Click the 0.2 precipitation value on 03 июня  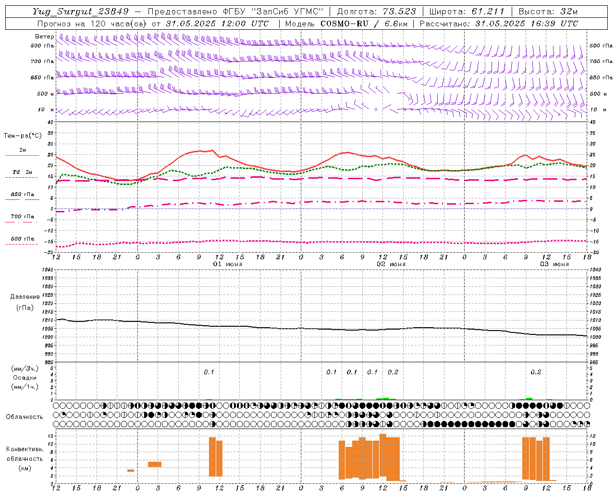point(536,372)
